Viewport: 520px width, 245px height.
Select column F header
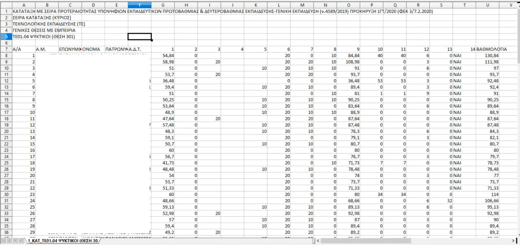[140, 5]
